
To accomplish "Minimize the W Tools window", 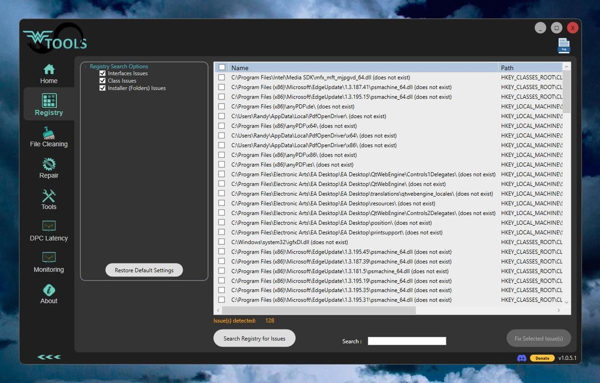I will click(540, 28).
